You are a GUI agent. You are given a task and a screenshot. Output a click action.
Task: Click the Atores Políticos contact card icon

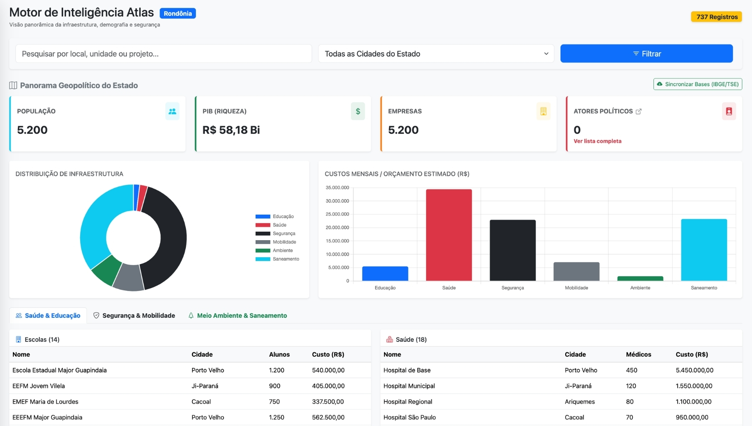point(729,112)
